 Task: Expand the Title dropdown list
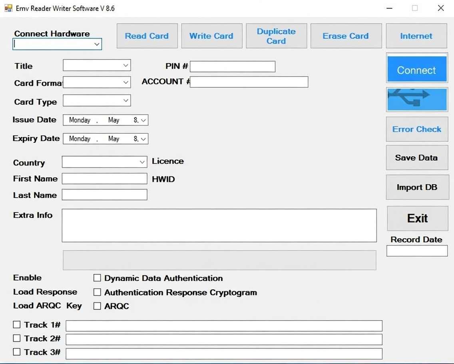(x=125, y=65)
